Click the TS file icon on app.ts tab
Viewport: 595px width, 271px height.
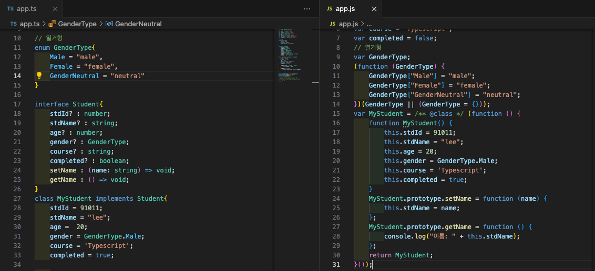(x=11, y=9)
